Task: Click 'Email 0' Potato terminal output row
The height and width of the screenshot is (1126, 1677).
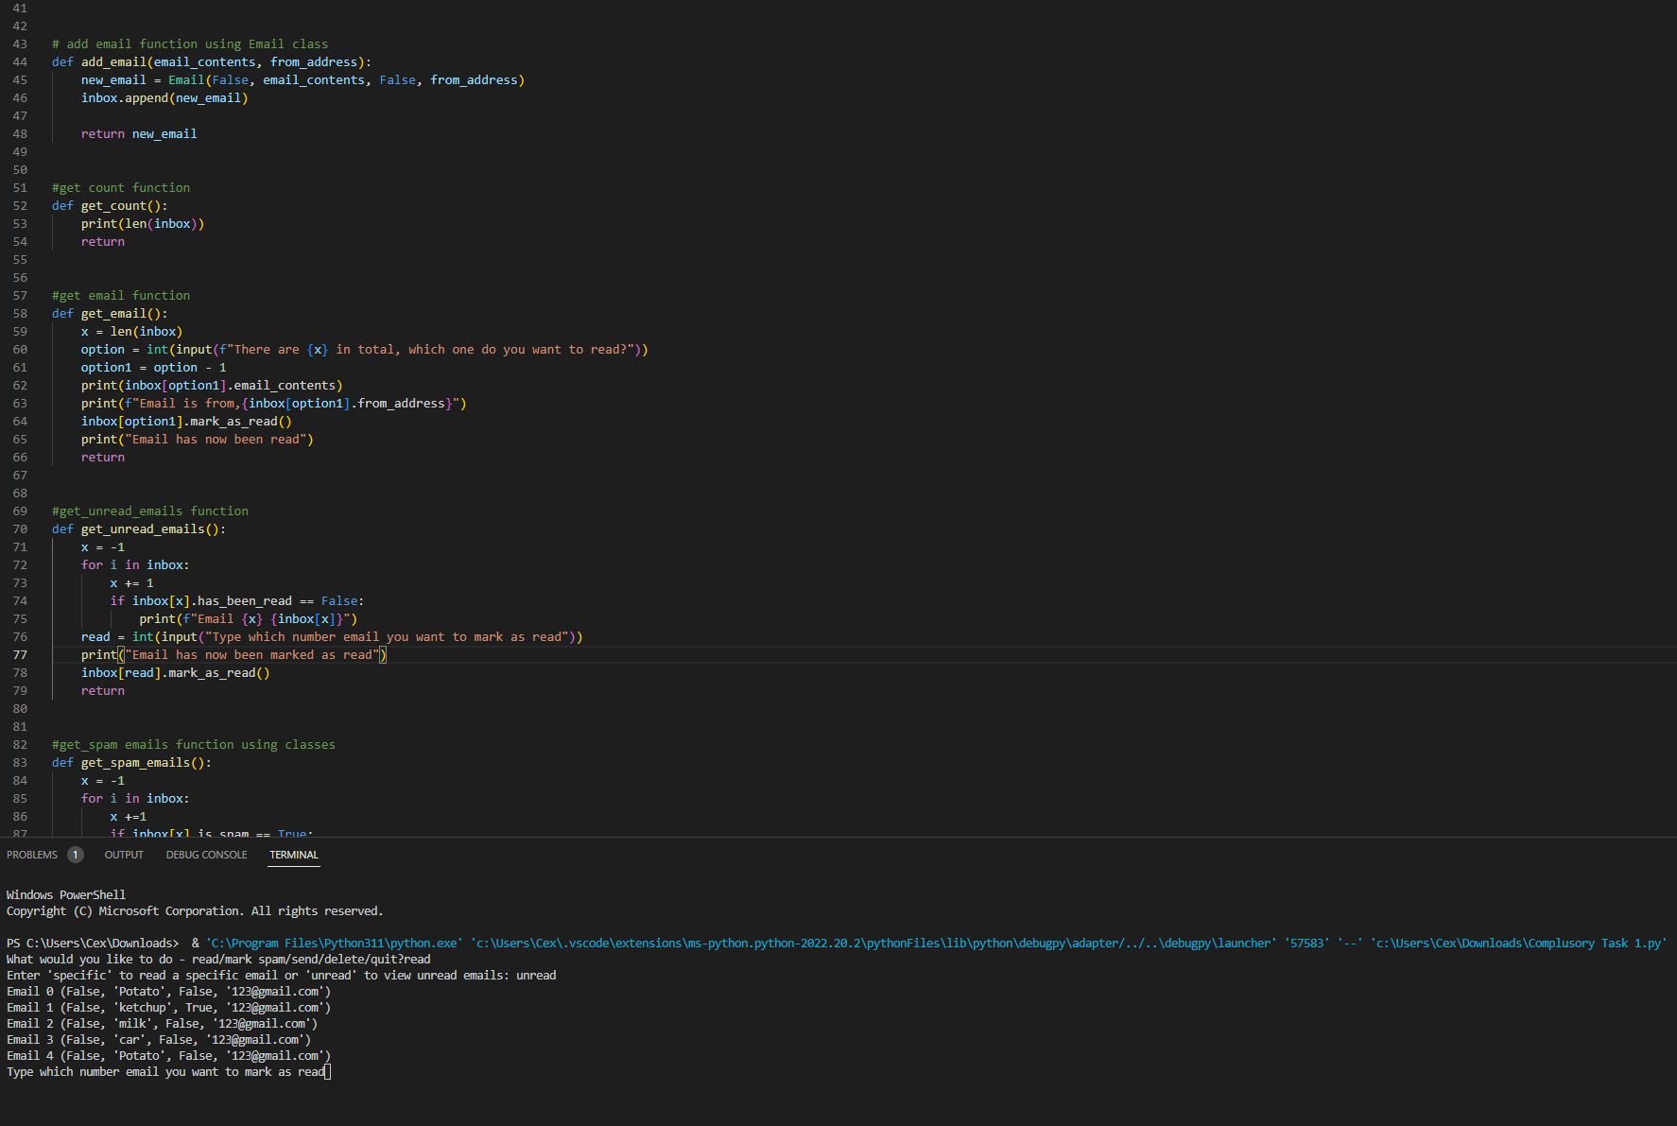Action: (x=169, y=992)
